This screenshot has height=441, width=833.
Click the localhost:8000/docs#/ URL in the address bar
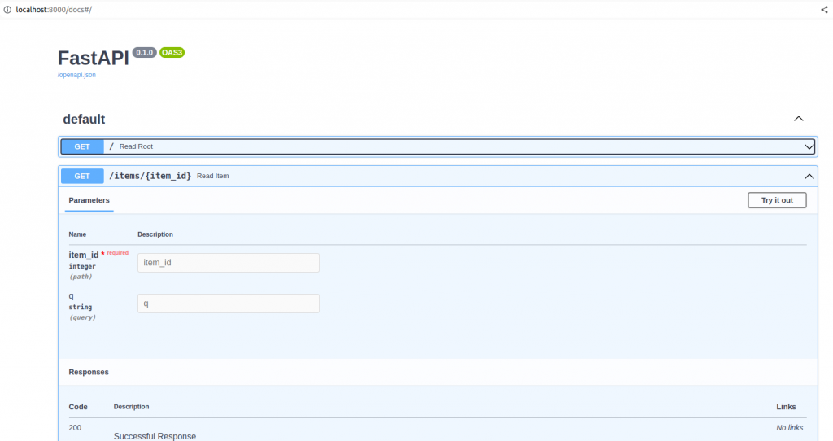point(54,10)
